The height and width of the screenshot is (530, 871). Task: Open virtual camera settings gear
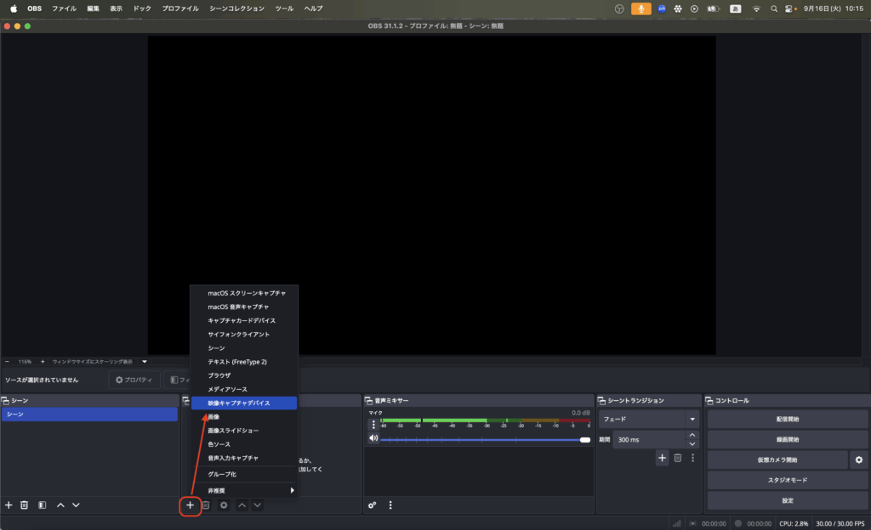pos(859,460)
